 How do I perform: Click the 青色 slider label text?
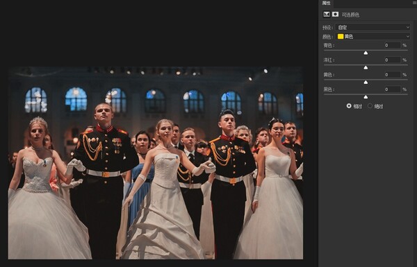pyautogui.click(x=329, y=45)
